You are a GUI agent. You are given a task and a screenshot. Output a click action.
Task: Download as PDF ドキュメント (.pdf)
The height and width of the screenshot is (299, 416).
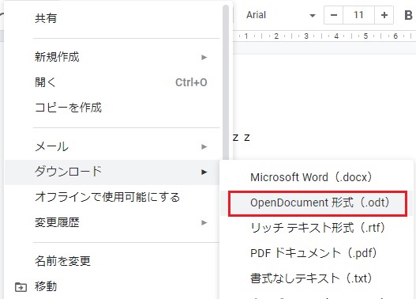(x=317, y=253)
